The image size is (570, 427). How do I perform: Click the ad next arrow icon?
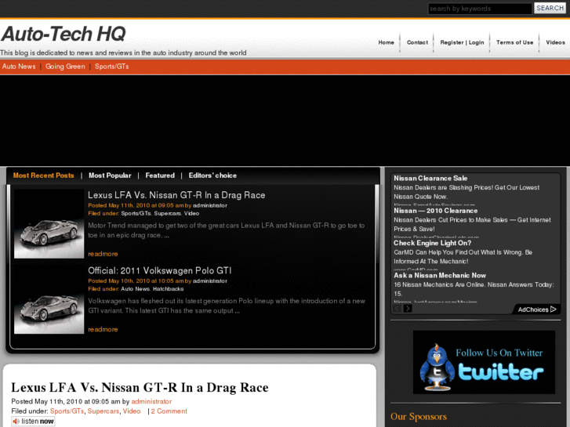coord(408,309)
